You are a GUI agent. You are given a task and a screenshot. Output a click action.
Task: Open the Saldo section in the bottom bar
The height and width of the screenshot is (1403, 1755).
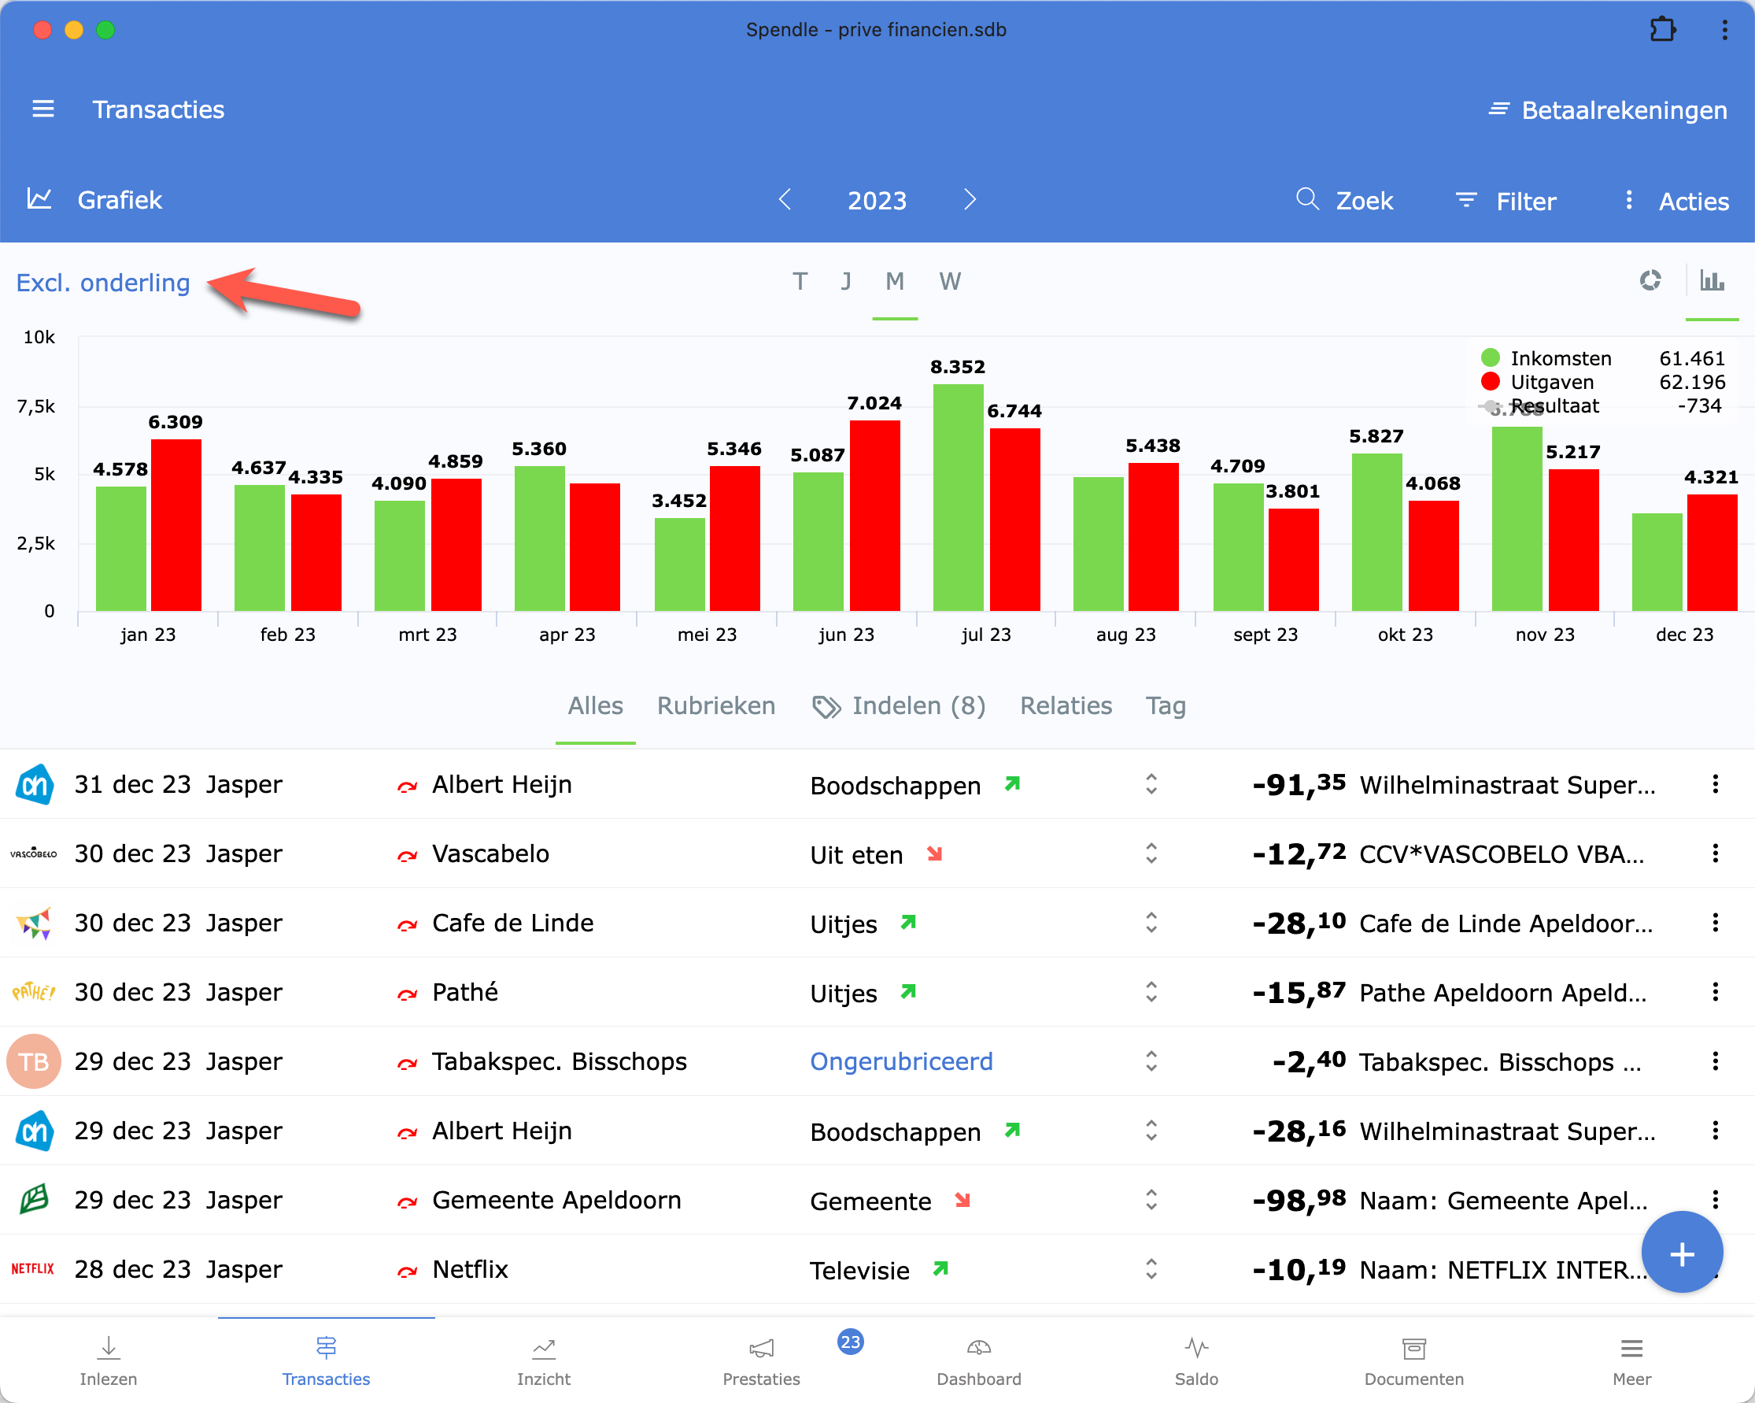(x=1195, y=1360)
